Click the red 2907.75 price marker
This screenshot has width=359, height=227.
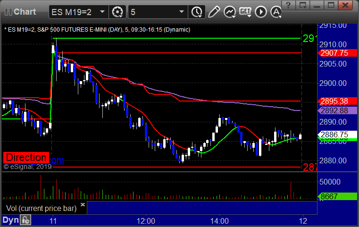coord(337,53)
